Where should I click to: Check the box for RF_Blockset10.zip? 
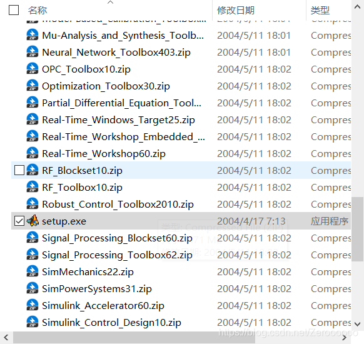pyautogui.click(x=19, y=170)
